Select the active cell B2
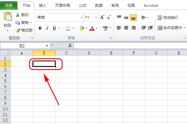Image resolution: width=187 pixels, height=124 pixels. click(44, 64)
